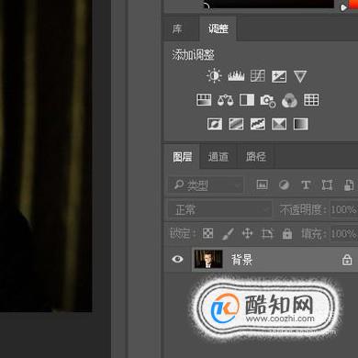This screenshot has height=358, width=358.
Task: Add a Channel Mixer adjustment
Action: [x=289, y=100]
